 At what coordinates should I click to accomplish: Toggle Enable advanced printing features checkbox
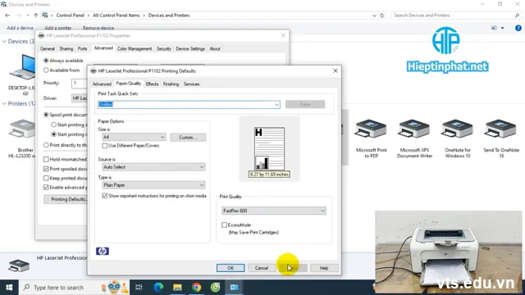click(46, 188)
